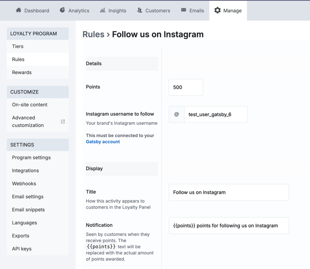Open Advanced customization link text
The image size is (310, 269).
[28, 121]
